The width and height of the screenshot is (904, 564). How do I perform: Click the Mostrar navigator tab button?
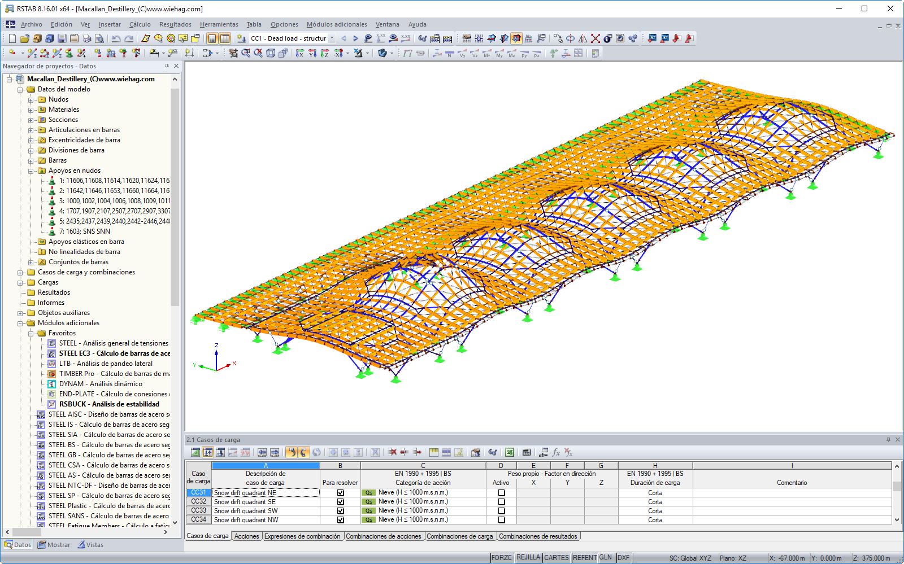(54, 545)
